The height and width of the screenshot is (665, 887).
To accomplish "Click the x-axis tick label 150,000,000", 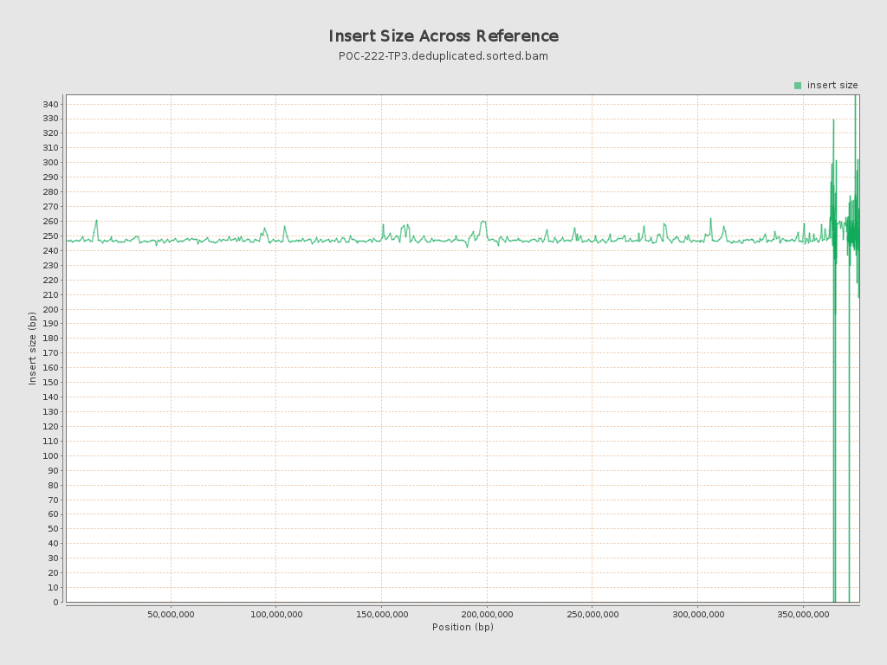I will tap(382, 614).
